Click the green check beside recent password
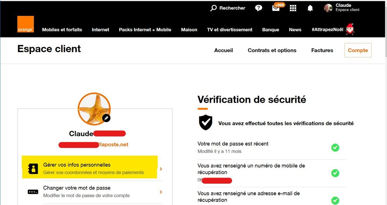The image size is (387, 205). (x=335, y=147)
